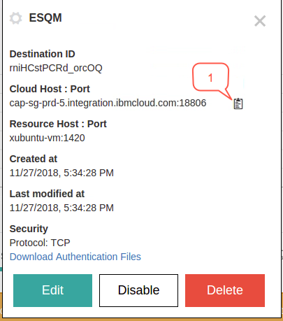
Task: Click the xubuntu-vm:1420 resource host value
Action: [47, 138]
